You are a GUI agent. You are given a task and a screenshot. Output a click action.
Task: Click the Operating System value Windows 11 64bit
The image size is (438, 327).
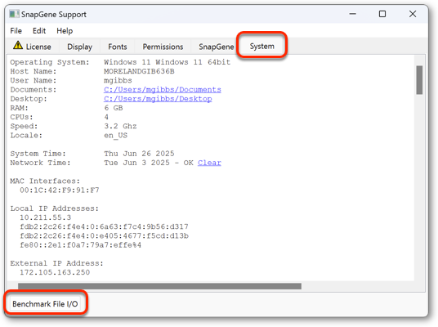click(167, 62)
